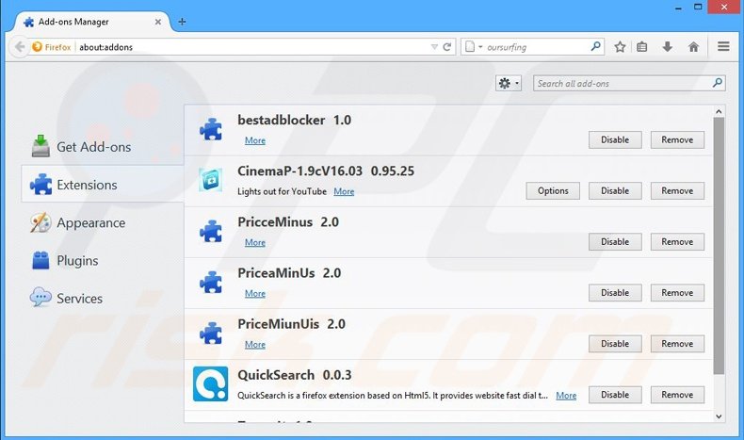Open the Firefox hamburger menu

coord(723,46)
